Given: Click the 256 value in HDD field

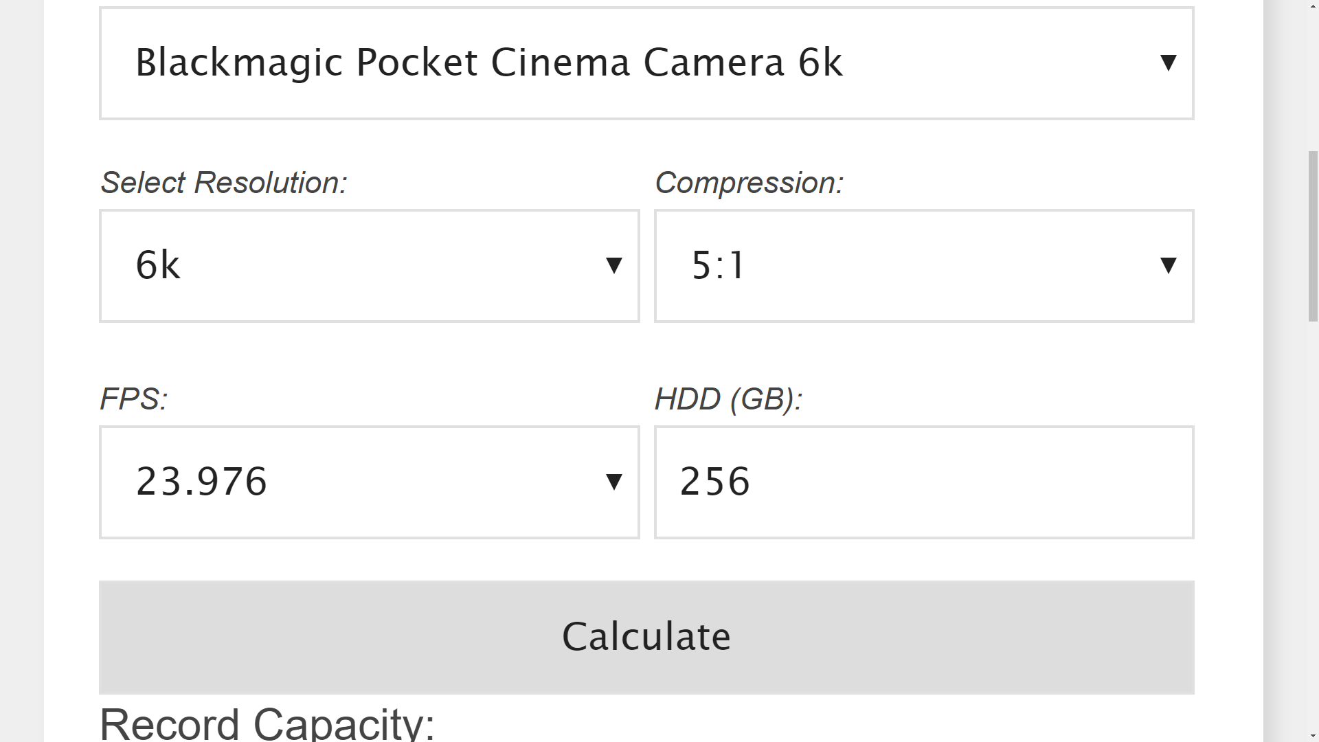Looking at the screenshot, I should (714, 482).
